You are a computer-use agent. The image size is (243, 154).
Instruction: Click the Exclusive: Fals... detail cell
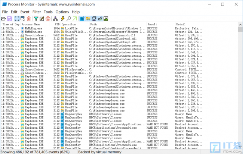[188, 28]
